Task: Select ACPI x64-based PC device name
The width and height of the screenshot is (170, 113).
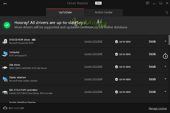Action: tap(18, 56)
